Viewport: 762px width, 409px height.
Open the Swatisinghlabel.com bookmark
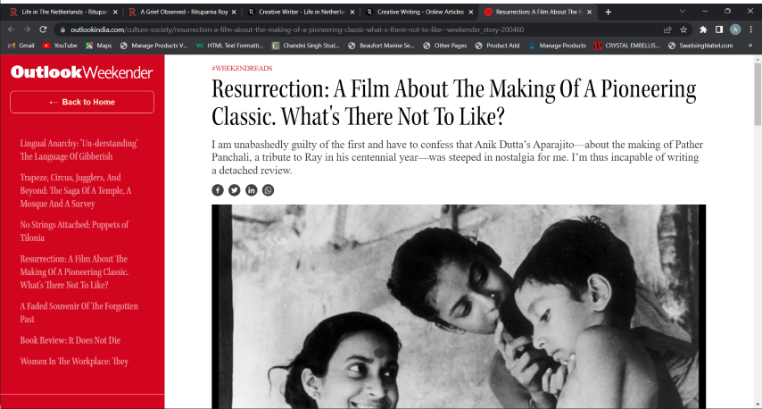pyautogui.click(x=700, y=46)
